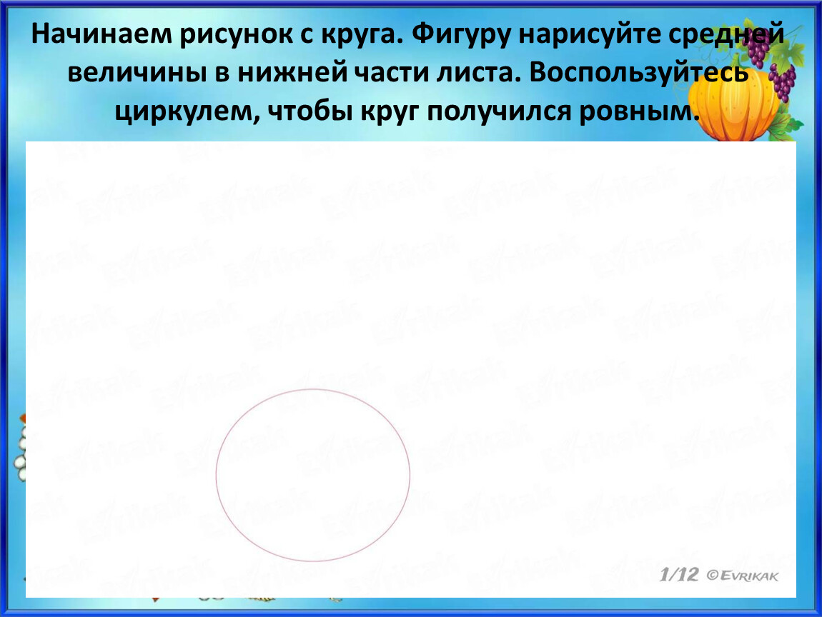Click the "©Evrikak" copyright label
The image size is (822, 617).
pyautogui.click(x=743, y=576)
